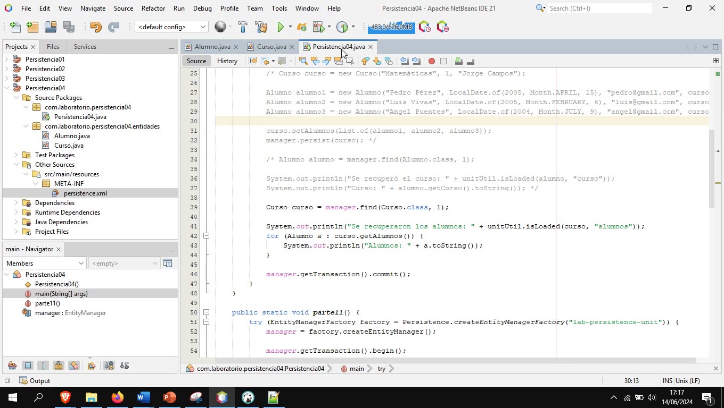Viewport: 724px width, 408px height.
Task: Switch to the History view of Persistencia04.java
Action: pyautogui.click(x=227, y=61)
